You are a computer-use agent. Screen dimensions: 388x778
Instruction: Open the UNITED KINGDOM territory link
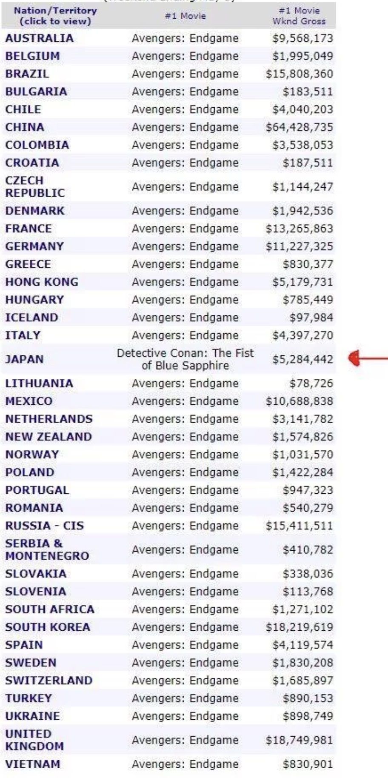tap(34, 740)
